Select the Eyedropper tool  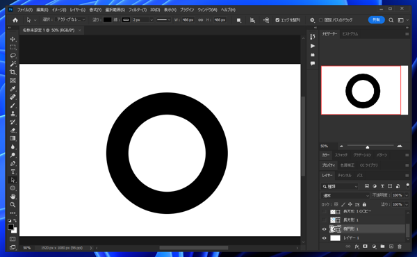[x=13, y=89]
